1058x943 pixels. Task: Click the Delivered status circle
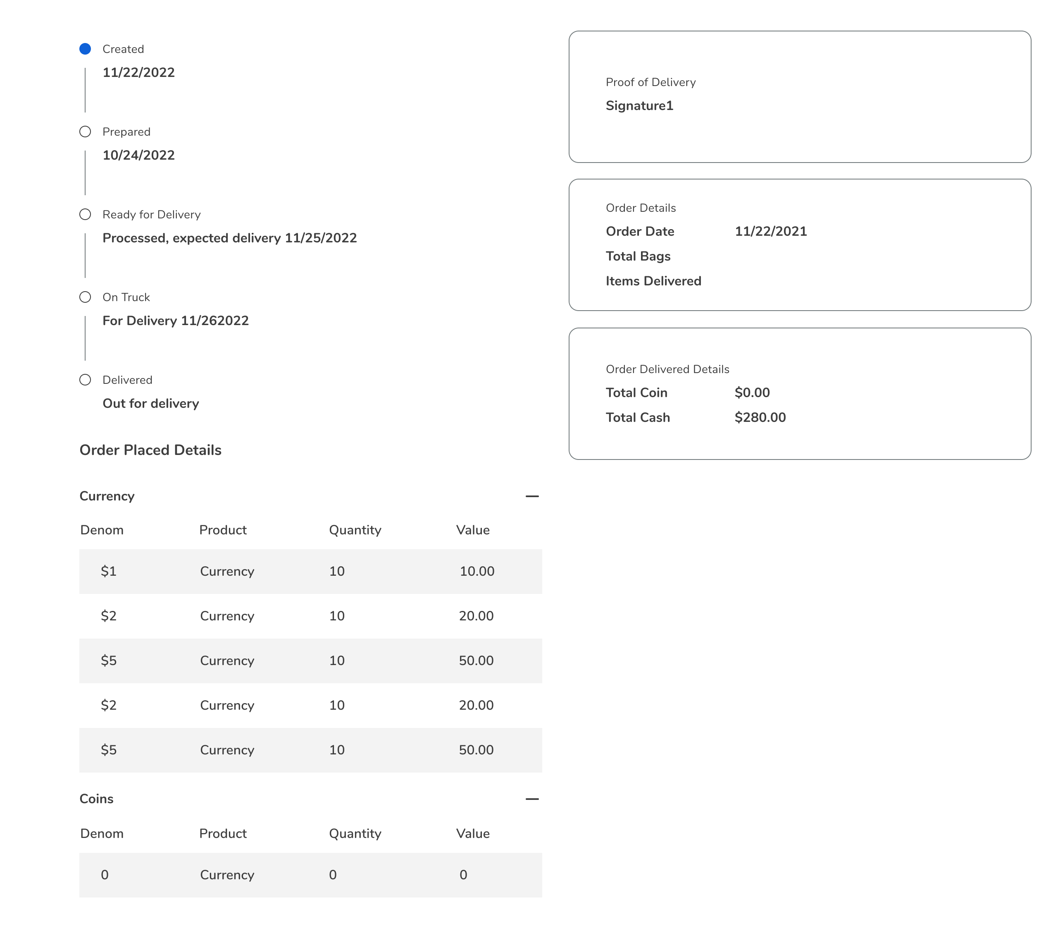86,380
